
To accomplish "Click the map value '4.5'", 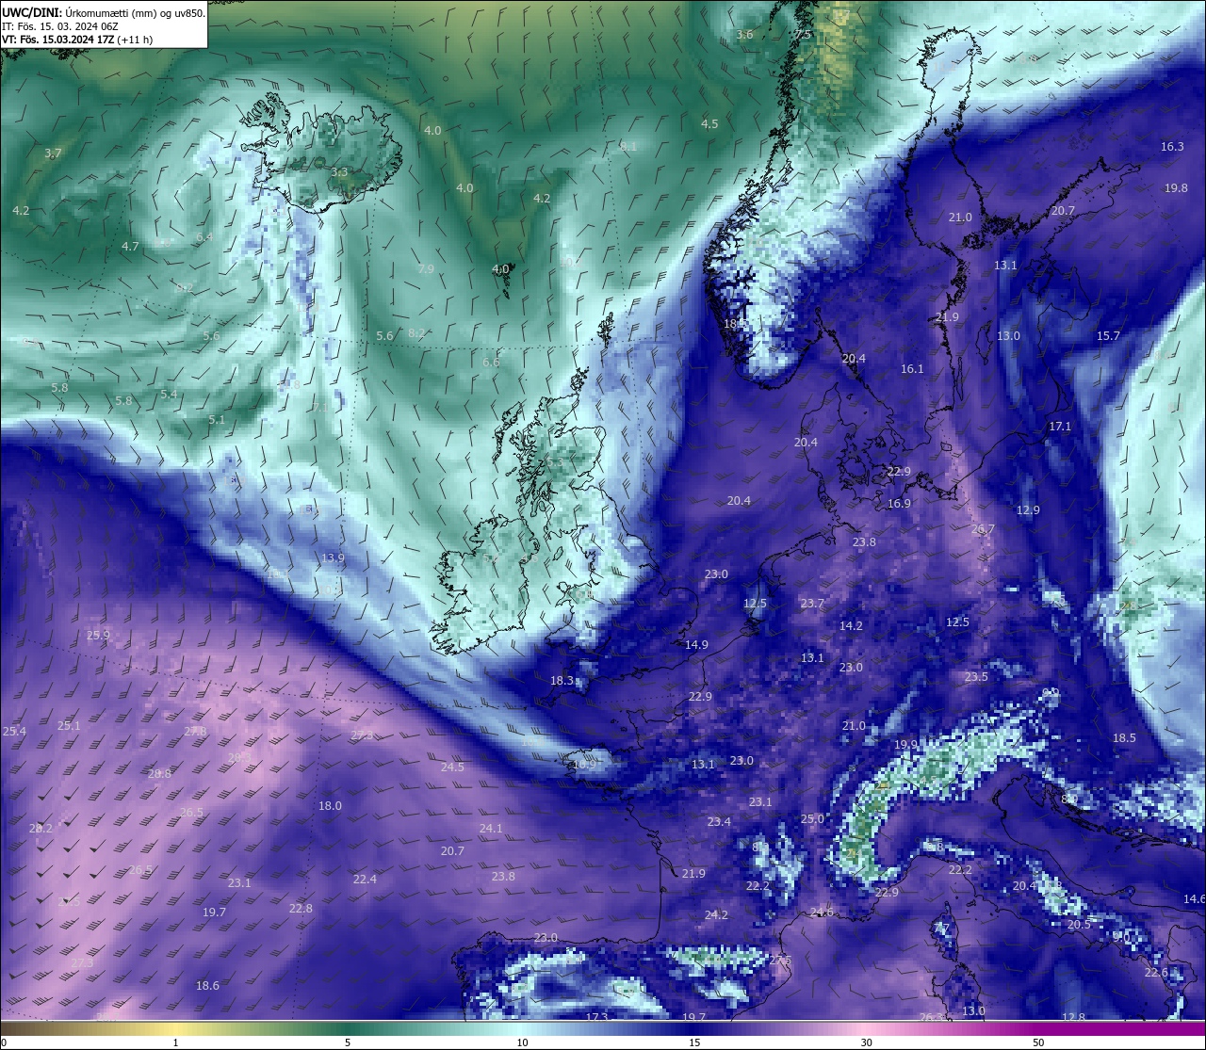I will coord(709,124).
